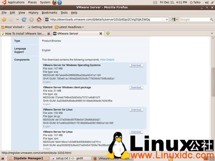Close the VMware Server tab

point(100,34)
